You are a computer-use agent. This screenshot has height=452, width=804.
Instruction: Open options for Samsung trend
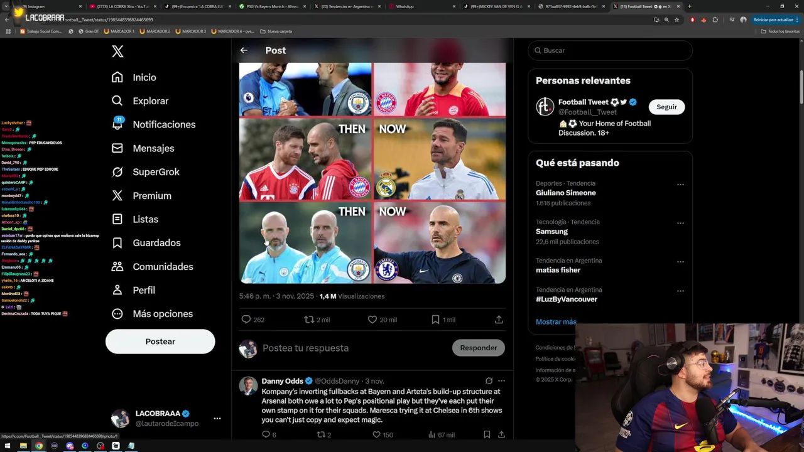[x=680, y=223]
